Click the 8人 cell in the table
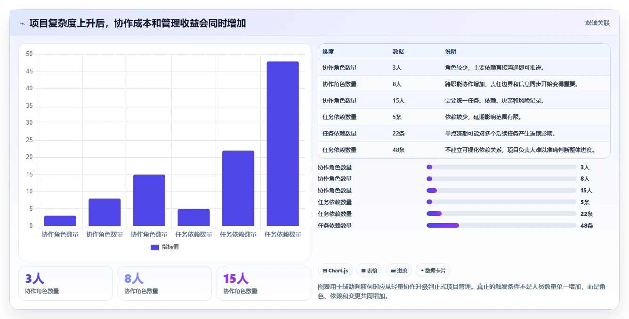Image resolution: width=629 pixels, height=319 pixels. (397, 84)
